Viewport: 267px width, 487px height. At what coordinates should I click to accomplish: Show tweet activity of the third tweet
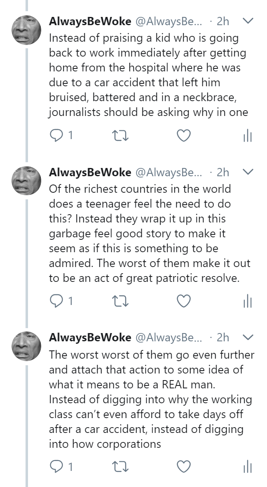click(247, 467)
